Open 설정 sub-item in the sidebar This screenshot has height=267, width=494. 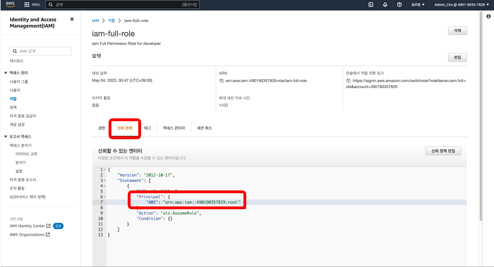tap(19, 171)
